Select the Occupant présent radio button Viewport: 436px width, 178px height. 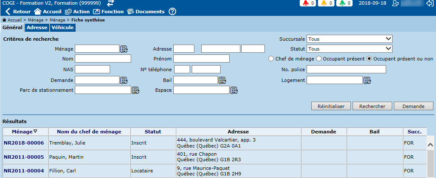coord(319,59)
